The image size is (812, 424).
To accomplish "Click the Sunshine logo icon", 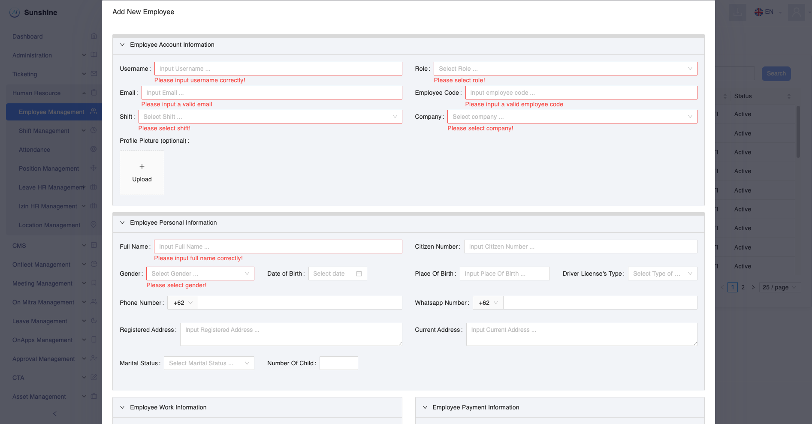I will pos(15,12).
